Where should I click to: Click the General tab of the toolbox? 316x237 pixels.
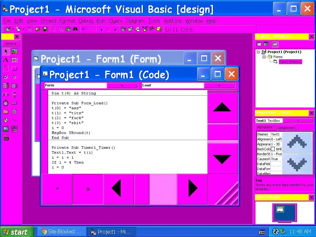[10, 44]
